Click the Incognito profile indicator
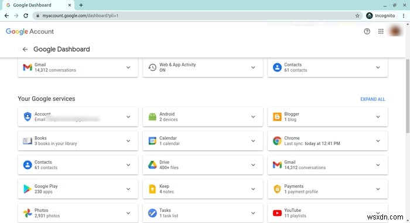This screenshot has width=410, height=223. [381, 16]
